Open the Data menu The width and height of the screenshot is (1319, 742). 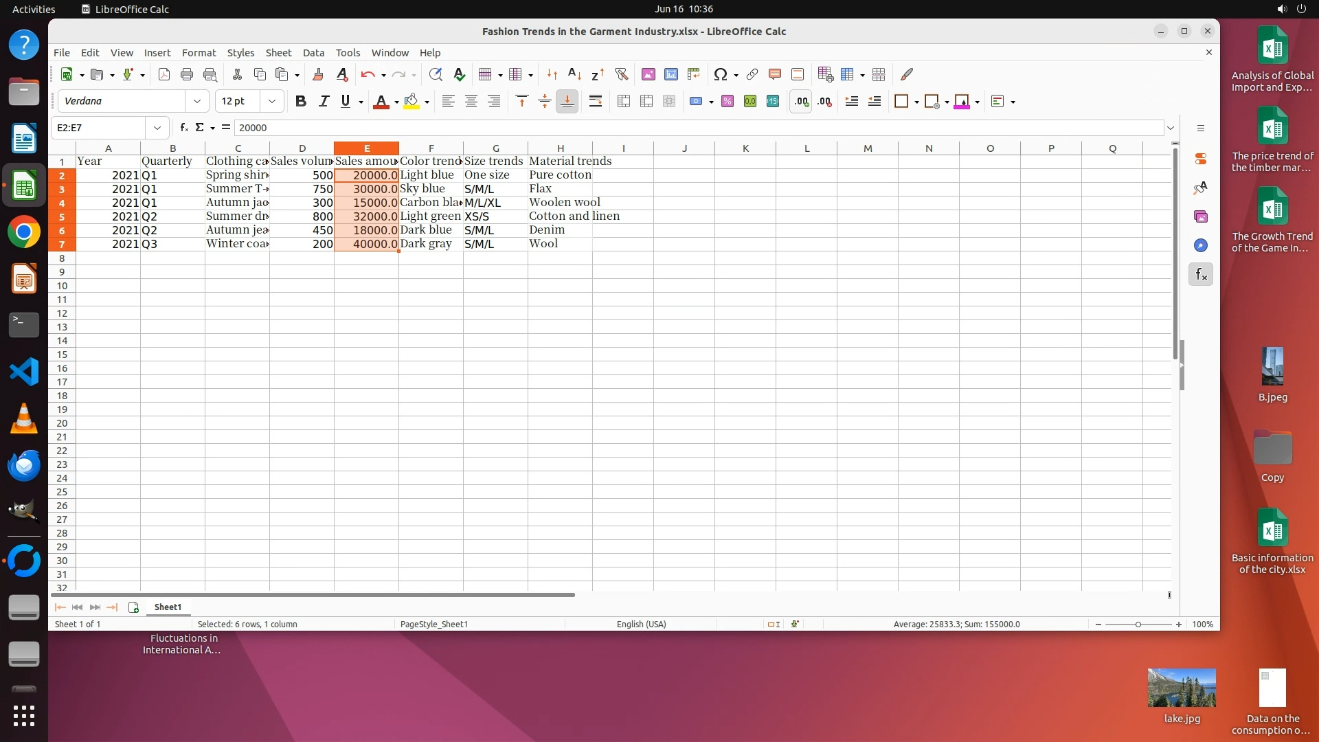[x=313, y=53]
